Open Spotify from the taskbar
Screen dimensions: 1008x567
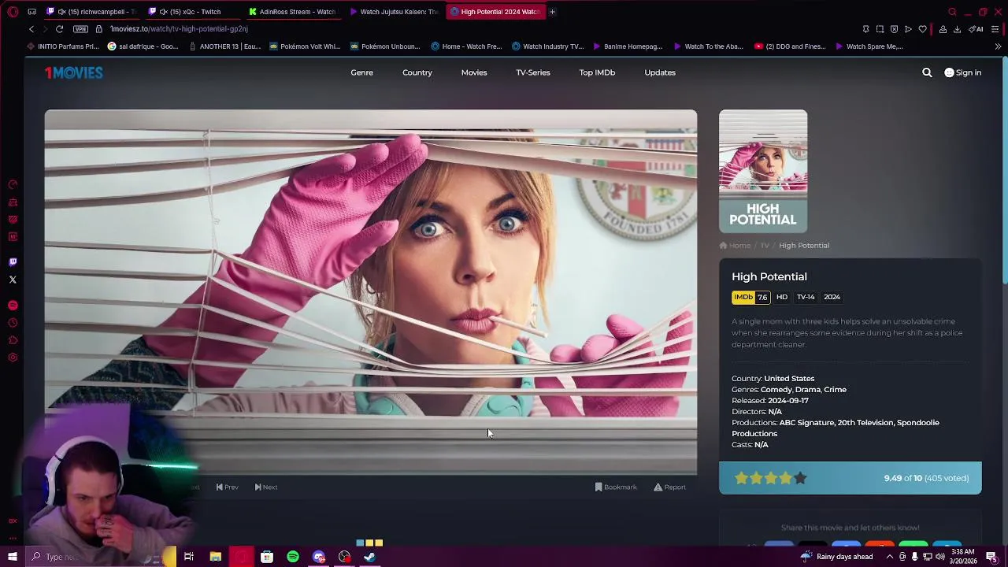tap(293, 557)
